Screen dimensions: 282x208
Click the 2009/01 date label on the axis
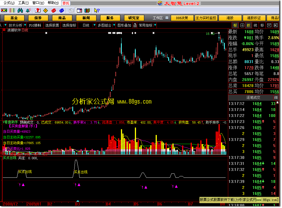click(x=34, y=204)
